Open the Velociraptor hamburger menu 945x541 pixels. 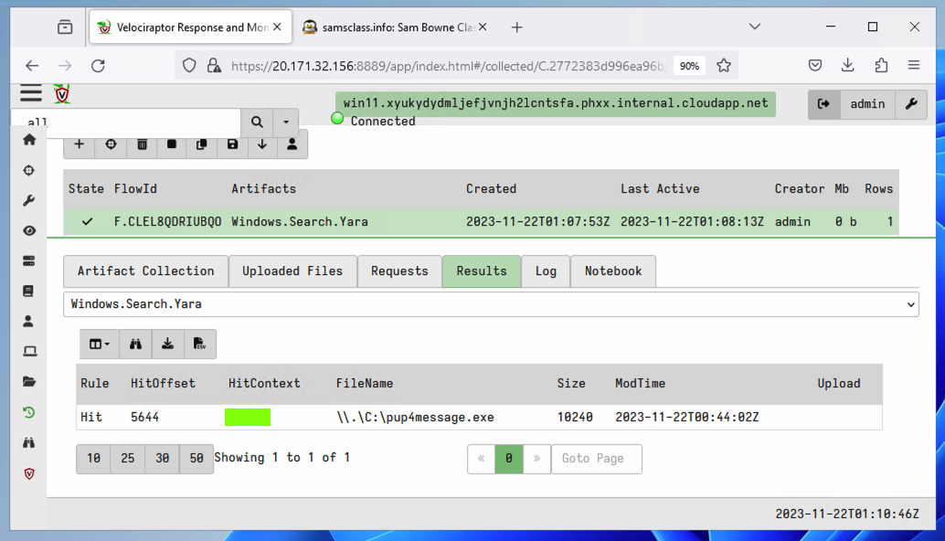31,93
